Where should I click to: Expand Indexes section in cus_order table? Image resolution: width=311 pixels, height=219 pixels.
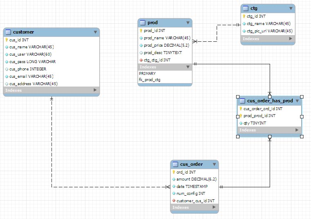pyautogui.click(x=214, y=207)
